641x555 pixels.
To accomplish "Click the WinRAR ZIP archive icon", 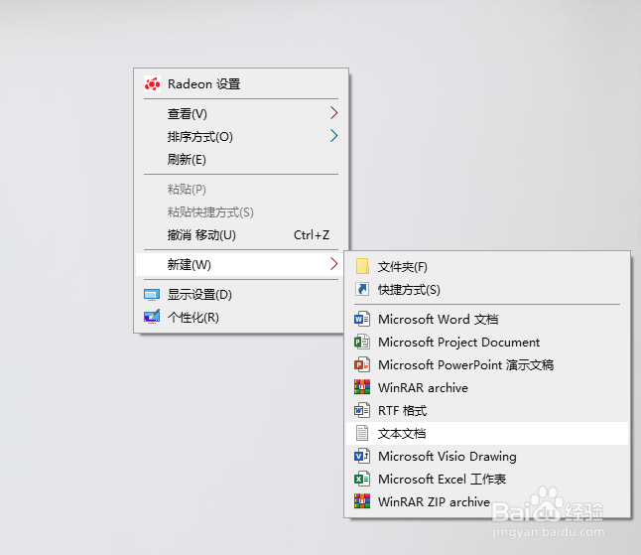I will click(x=362, y=501).
